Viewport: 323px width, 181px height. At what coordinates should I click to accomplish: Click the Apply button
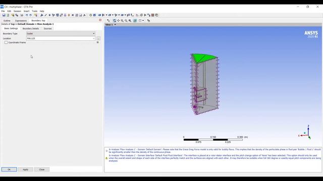pos(26,169)
